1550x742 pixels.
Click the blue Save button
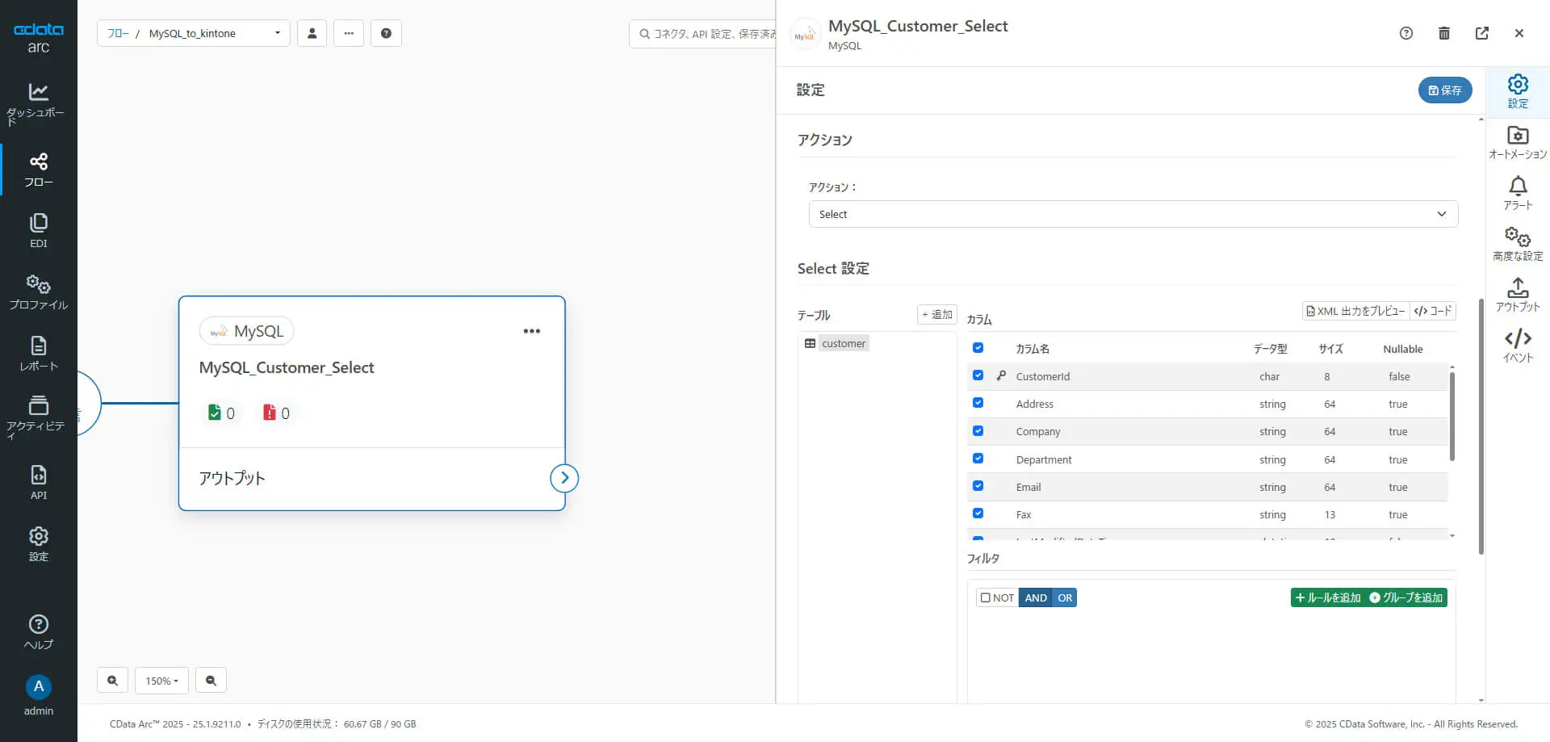tap(1444, 90)
